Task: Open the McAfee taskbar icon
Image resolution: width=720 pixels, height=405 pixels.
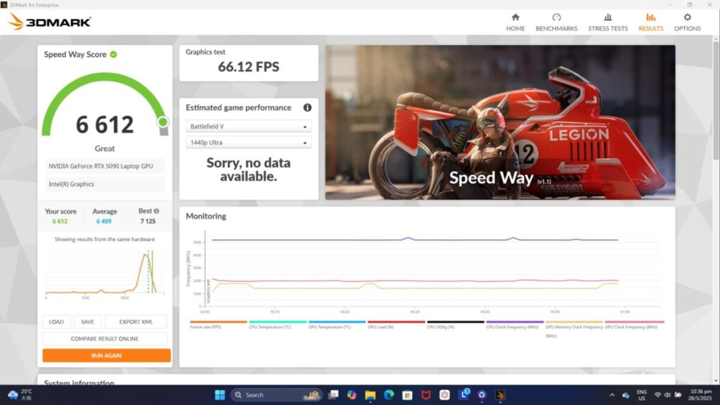Action: [x=426, y=395]
